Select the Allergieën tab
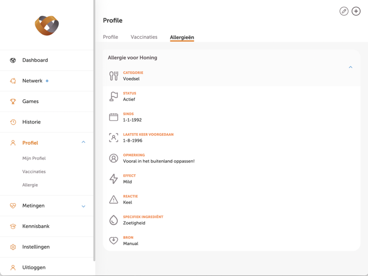Viewport: 368px width, 276px height. point(182,37)
